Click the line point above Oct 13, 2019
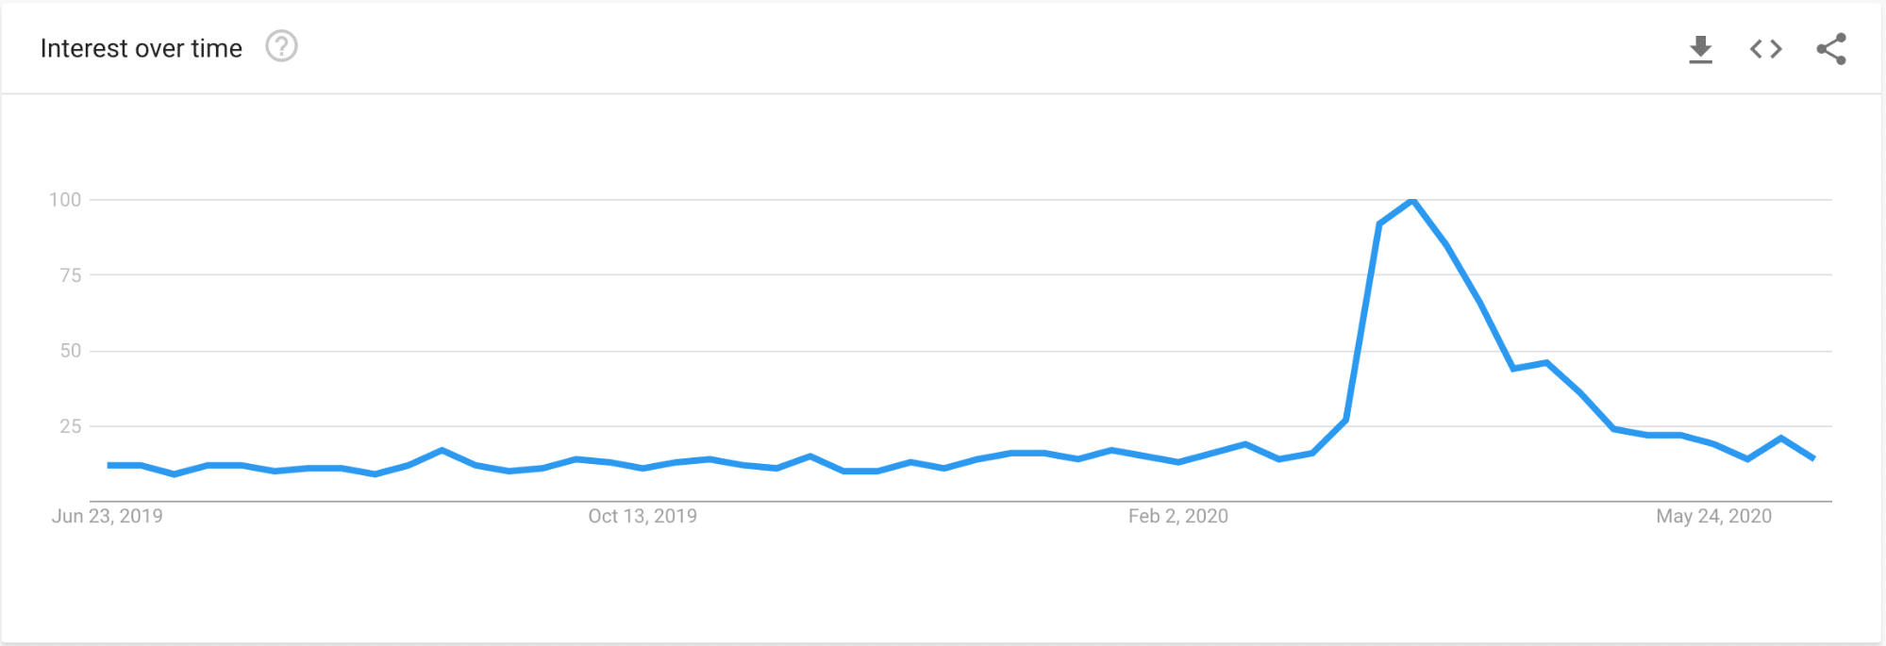1886x646 pixels. pos(643,468)
